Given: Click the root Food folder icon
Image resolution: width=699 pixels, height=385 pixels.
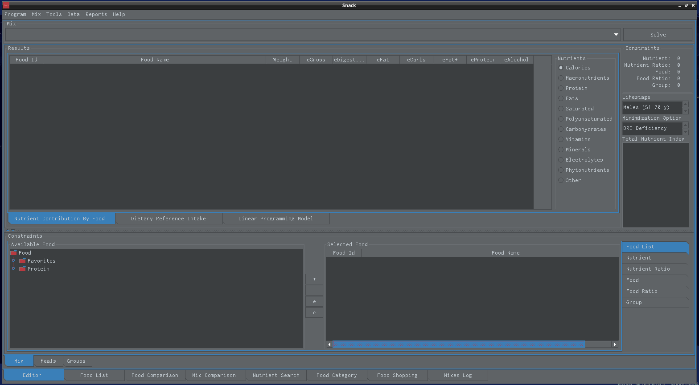Looking at the screenshot, I should point(13,253).
